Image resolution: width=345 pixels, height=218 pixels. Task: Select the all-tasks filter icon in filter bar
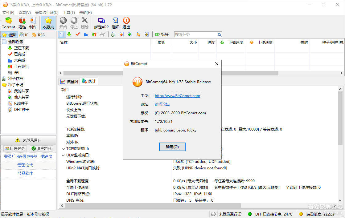coord(62,34)
